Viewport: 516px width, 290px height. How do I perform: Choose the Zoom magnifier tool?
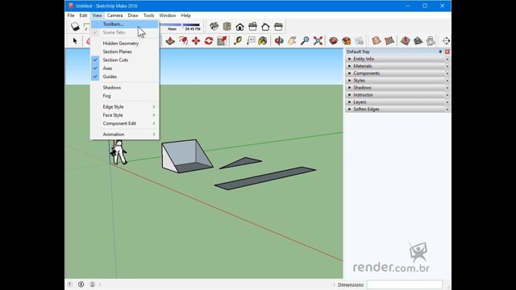(x=305, y=41)
